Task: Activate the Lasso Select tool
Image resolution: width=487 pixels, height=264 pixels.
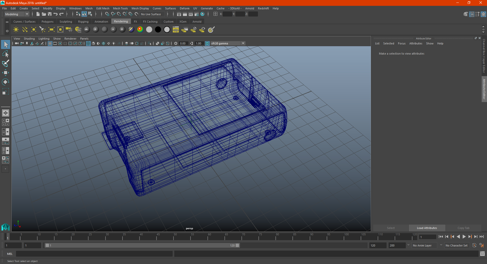Action: tap(6, 54)
